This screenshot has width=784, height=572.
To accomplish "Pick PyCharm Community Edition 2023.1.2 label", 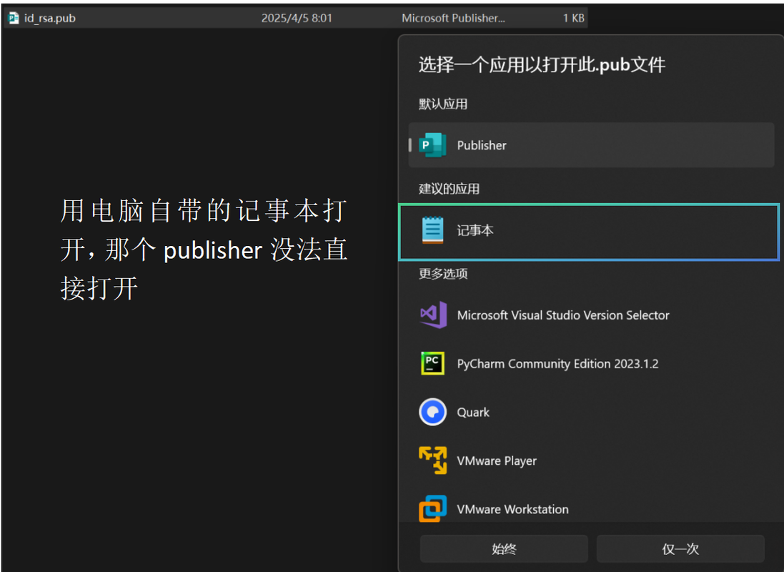I will (x=557, y=364).
